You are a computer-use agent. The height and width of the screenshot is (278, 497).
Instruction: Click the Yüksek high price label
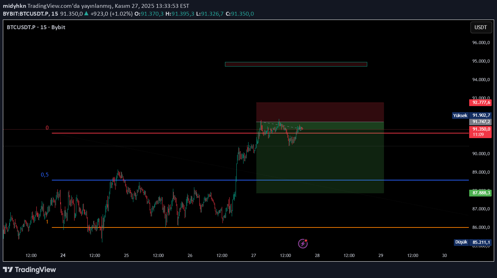click(460, 115)
